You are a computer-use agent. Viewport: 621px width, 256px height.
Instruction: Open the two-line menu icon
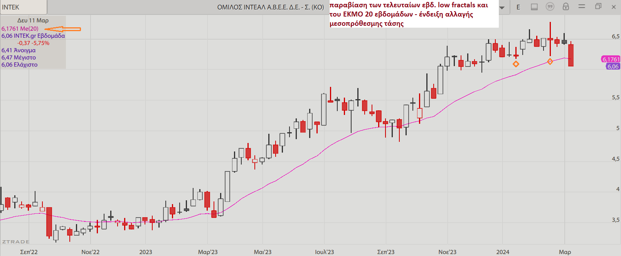tap(582, 7)
